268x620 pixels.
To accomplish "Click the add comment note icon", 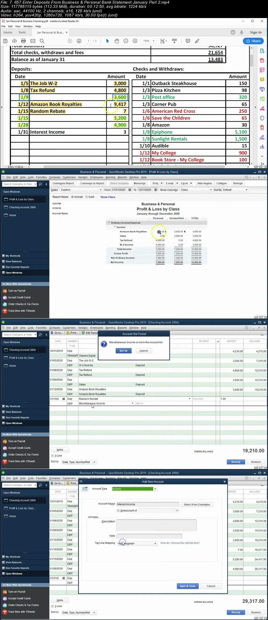I will coord(188,41).
